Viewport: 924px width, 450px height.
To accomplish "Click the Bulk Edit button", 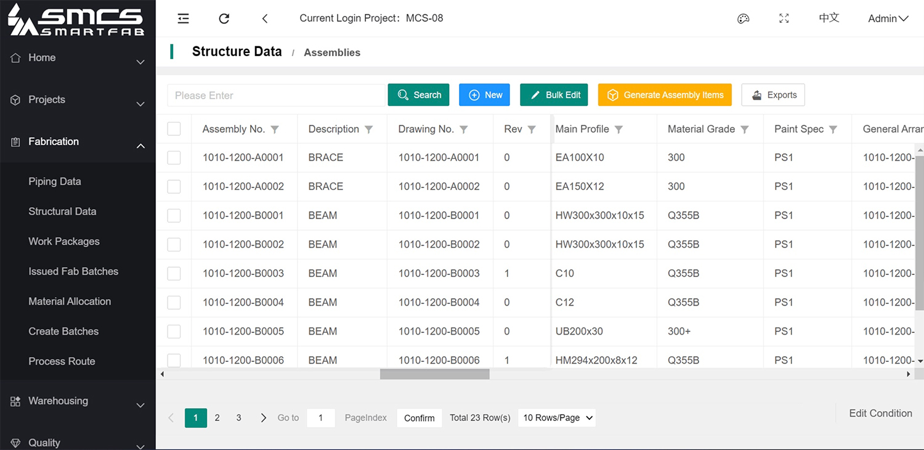I will [x=554, y=95].
